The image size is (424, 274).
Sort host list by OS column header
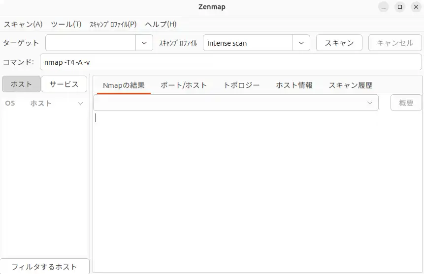point(10,103)
